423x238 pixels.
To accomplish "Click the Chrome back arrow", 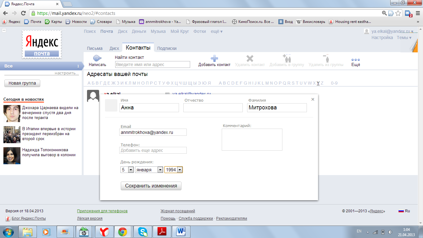I will click(5, 13).
